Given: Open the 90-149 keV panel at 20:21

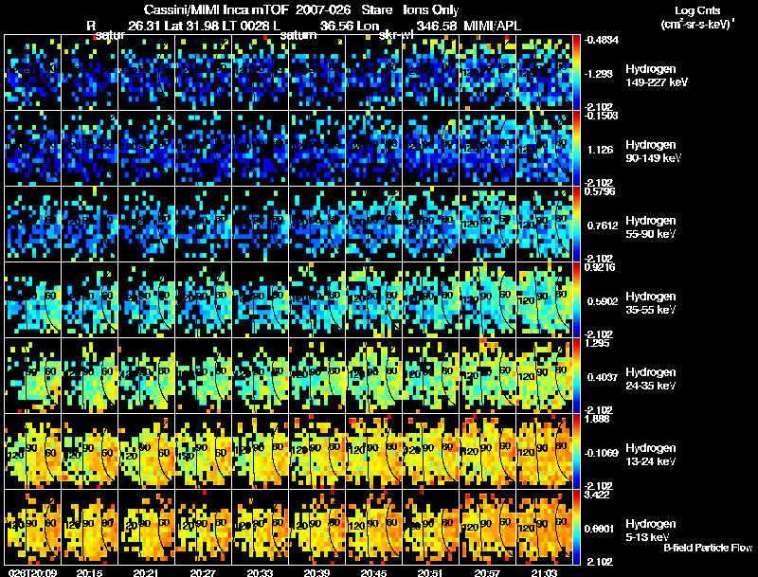Looking at the screenshot, I should [x=147, y=149].
